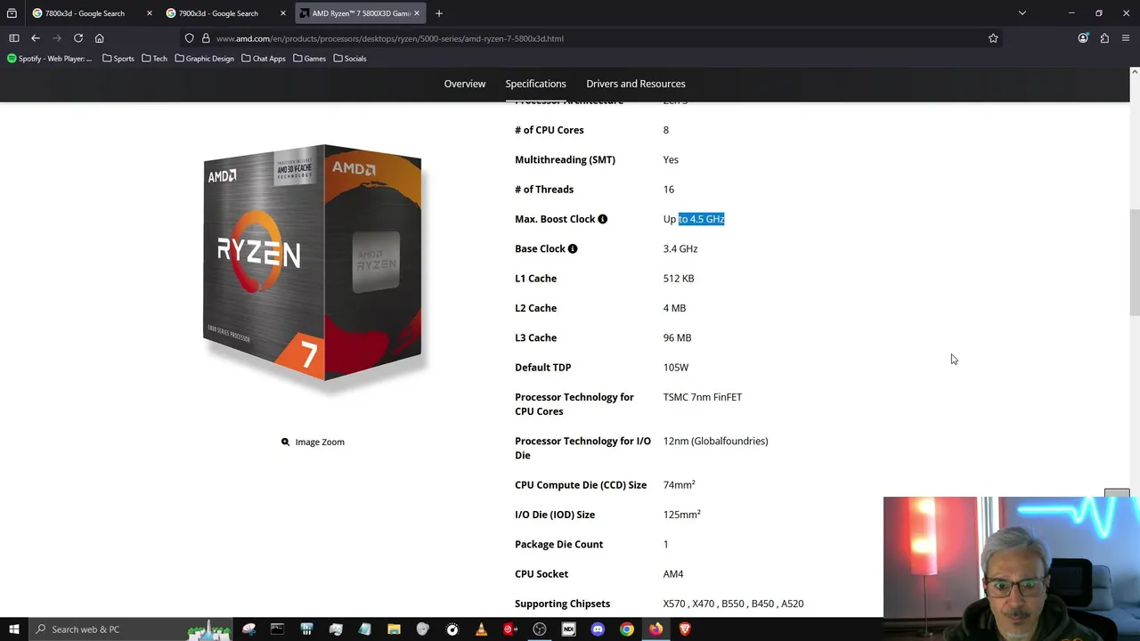Viewport: 1140px width, 641px height.
Task: Close the 7800x3d Google Search tab
Action: (149, 13)
